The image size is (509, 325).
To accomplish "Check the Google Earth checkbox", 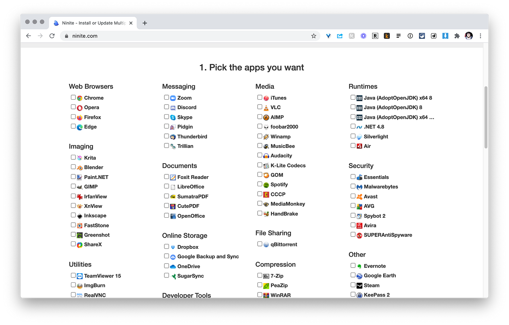I will (x=353, y=275).
